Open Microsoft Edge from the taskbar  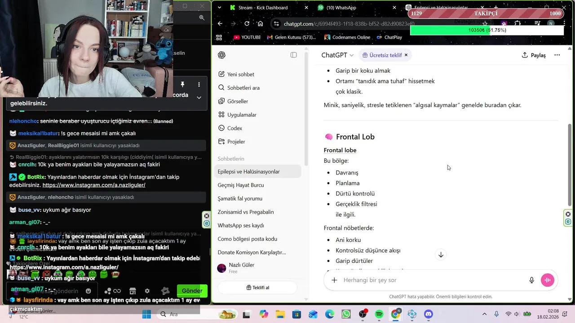330,314
